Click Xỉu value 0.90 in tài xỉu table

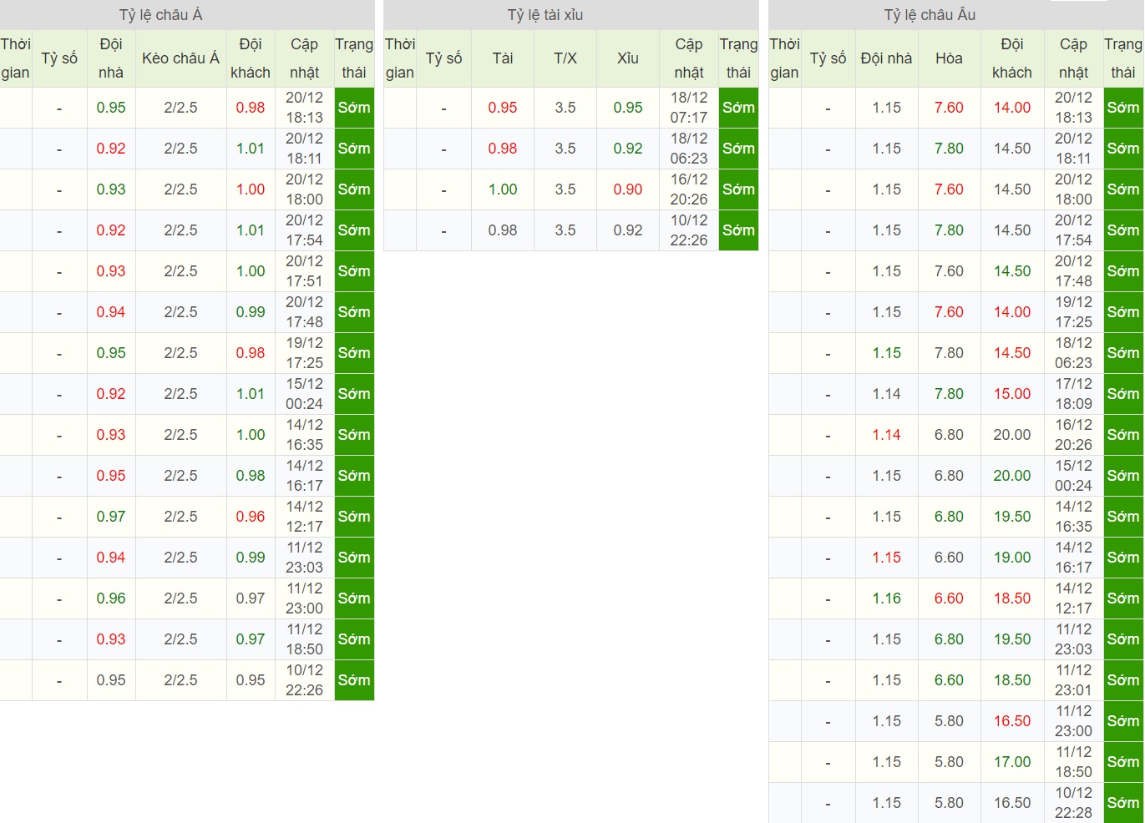pyautogui.click(x=628, y=189)
